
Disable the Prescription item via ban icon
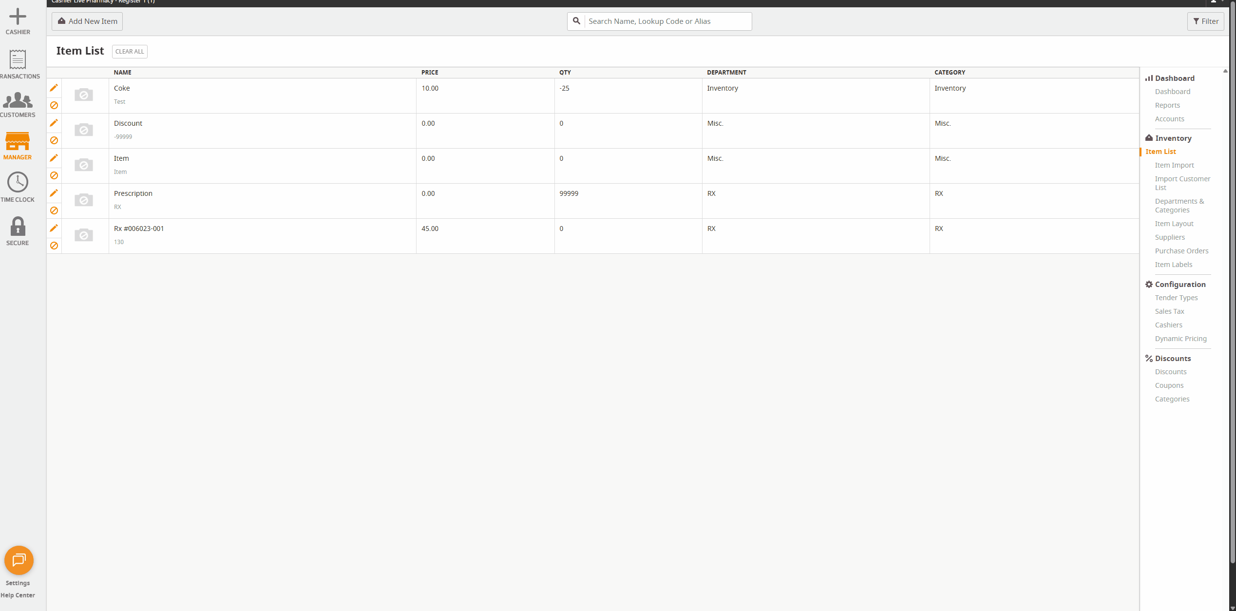point(54,210)
